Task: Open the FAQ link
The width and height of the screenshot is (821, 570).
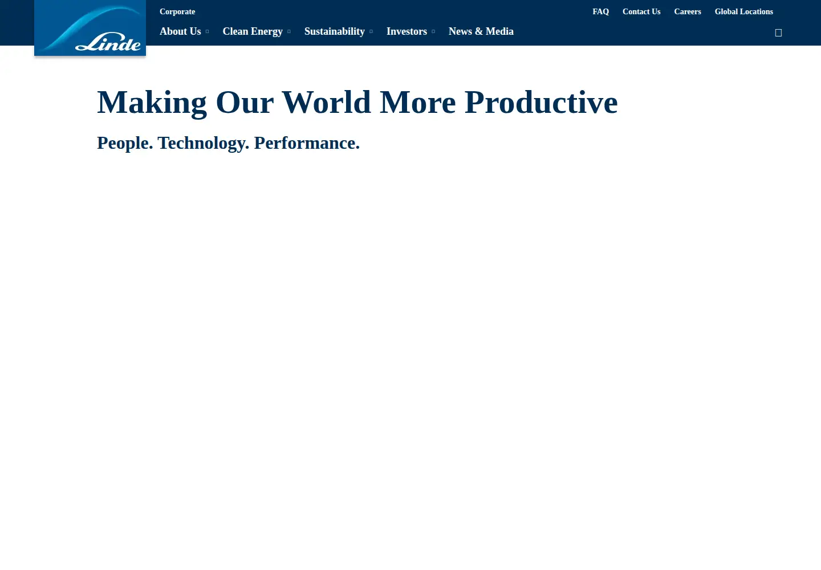Action: [x=601, y=11]
